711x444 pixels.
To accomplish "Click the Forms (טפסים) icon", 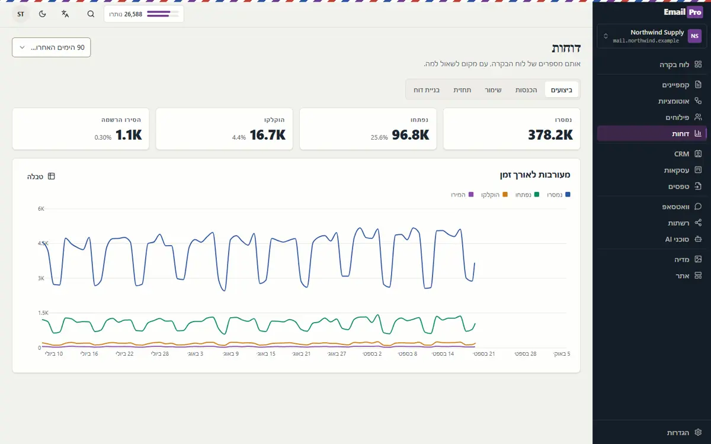I will [698, 186].
